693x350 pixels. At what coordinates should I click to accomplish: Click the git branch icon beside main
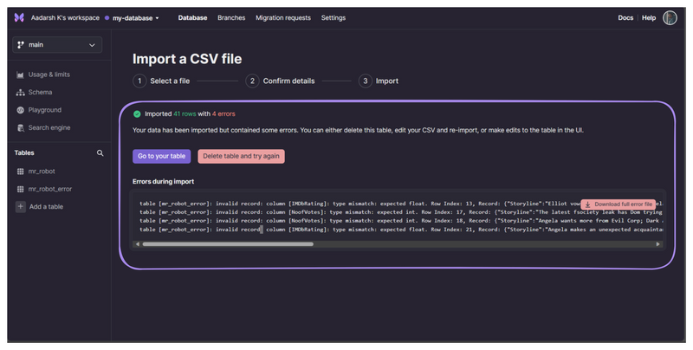click(21, 45)
